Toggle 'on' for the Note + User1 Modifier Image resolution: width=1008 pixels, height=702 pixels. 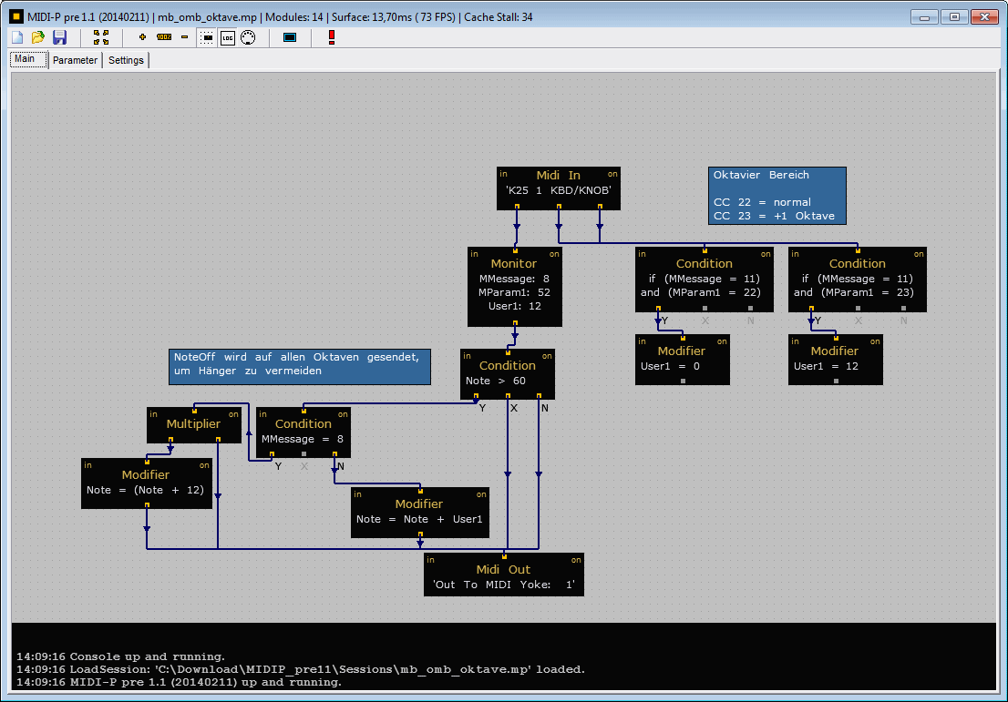tap(481, 495)
